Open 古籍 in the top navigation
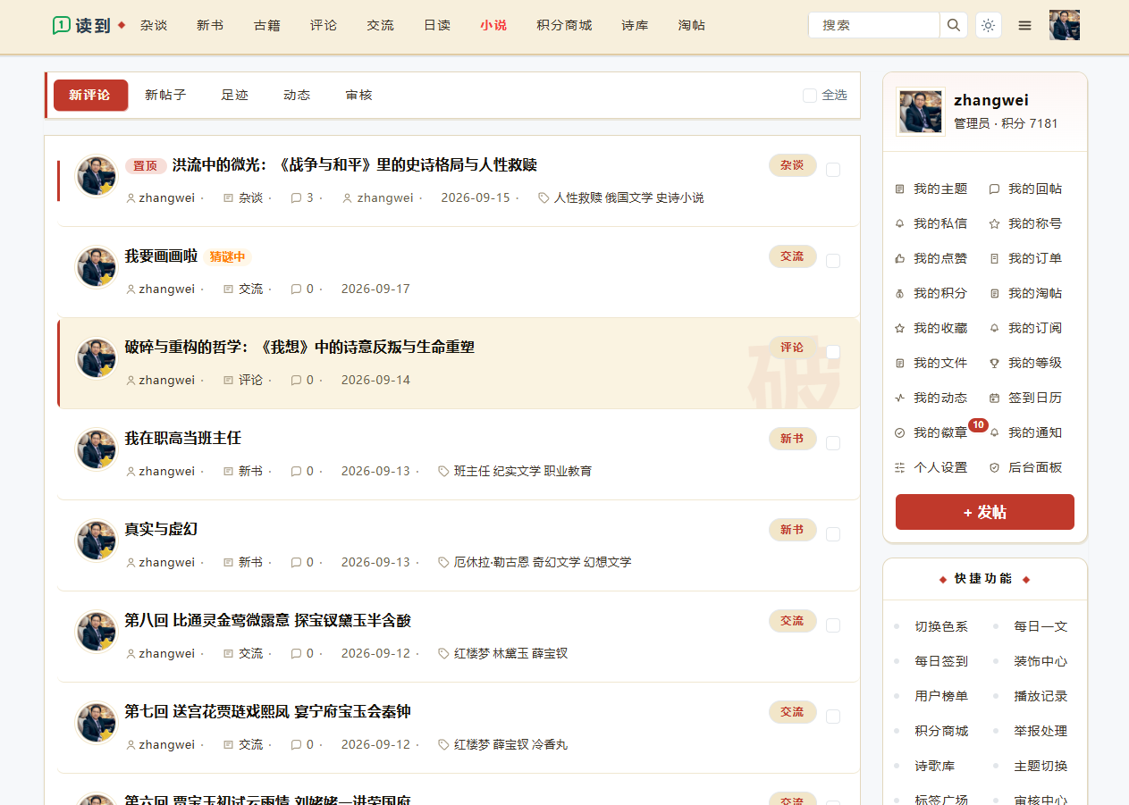The height and width of the screenshot is (805, 1129). [267, 25]
